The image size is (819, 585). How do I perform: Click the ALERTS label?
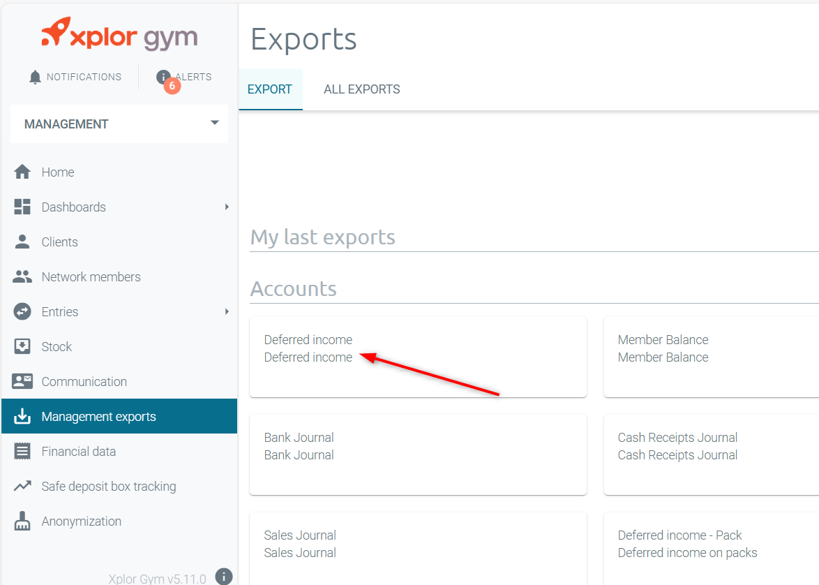click(194, 77)
